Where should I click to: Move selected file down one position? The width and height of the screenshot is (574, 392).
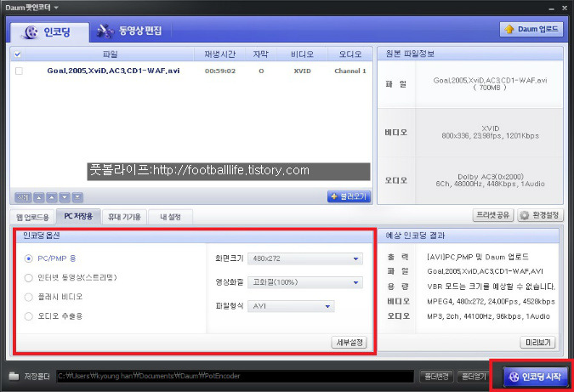pos(65,197)
